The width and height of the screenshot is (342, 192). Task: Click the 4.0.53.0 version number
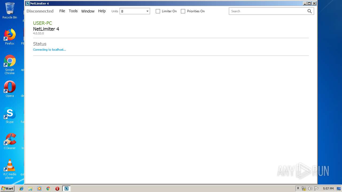(38, 33)
